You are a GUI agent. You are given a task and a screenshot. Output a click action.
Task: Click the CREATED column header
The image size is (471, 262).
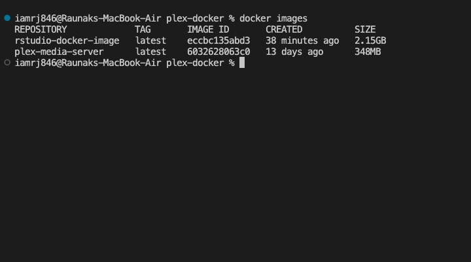[x=284, y=29]
